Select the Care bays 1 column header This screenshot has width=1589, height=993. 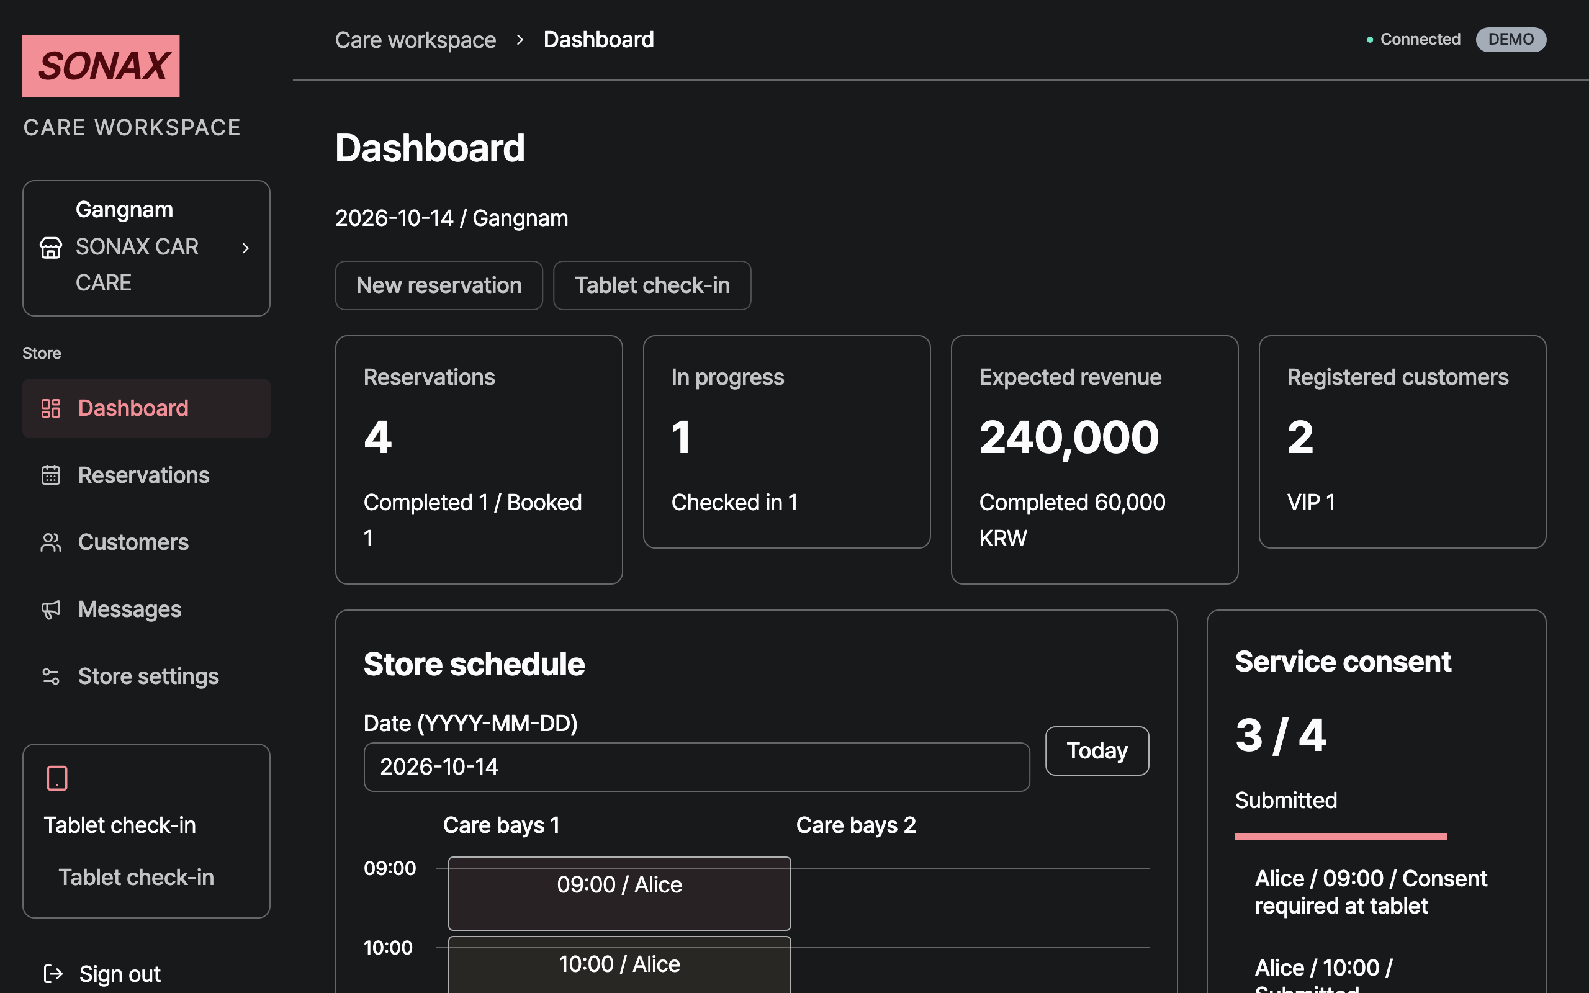point(501,825)
